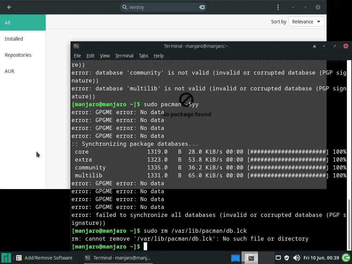Open the View menu in Terminal
Image resolution: width=352 pixels, height=264 pixels.
(x=105, y=56)
